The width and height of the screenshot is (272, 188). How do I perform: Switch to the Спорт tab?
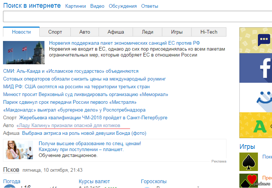coord(55,32)
